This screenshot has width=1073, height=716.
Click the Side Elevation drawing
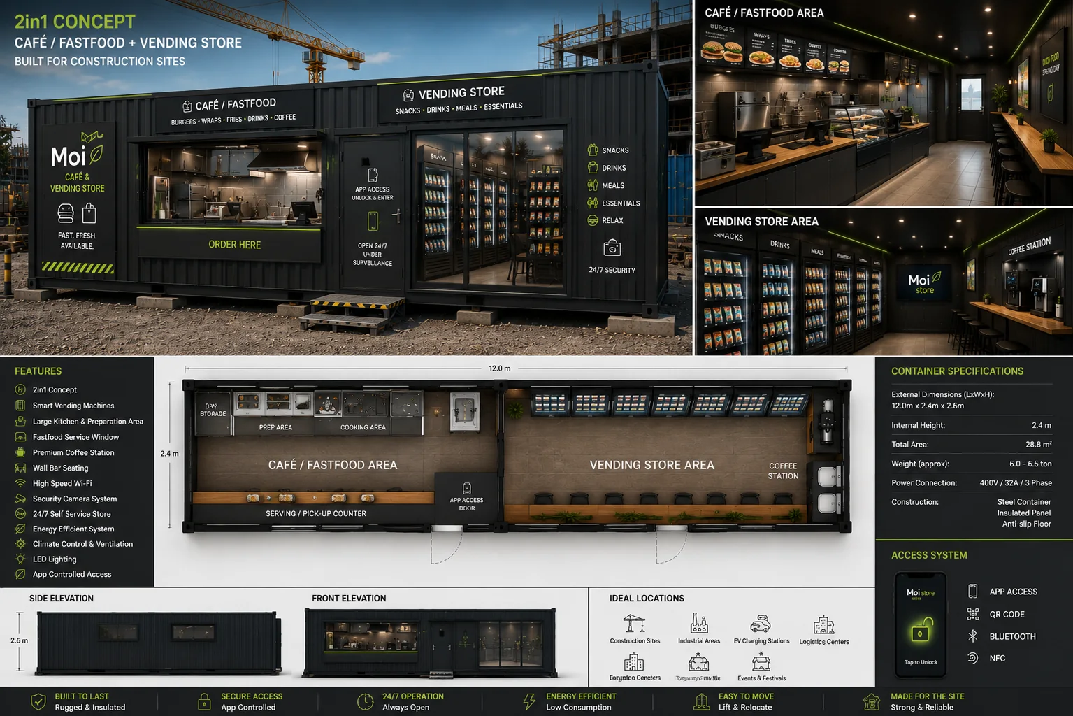[x=157, y=643]
